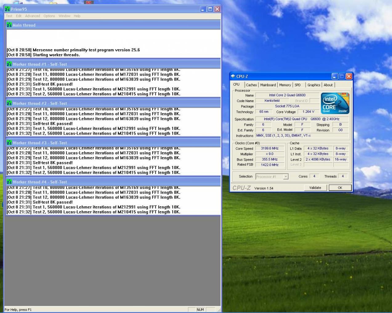Open the Test menu in Prime95

pyautogui.click(x=9, y=16)
